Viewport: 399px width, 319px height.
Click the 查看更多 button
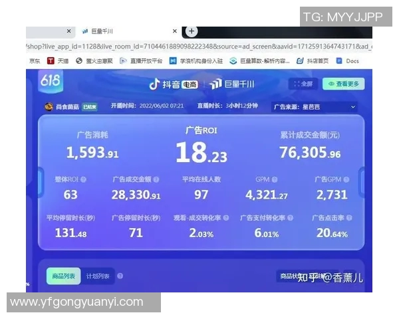tap(344, 84)
